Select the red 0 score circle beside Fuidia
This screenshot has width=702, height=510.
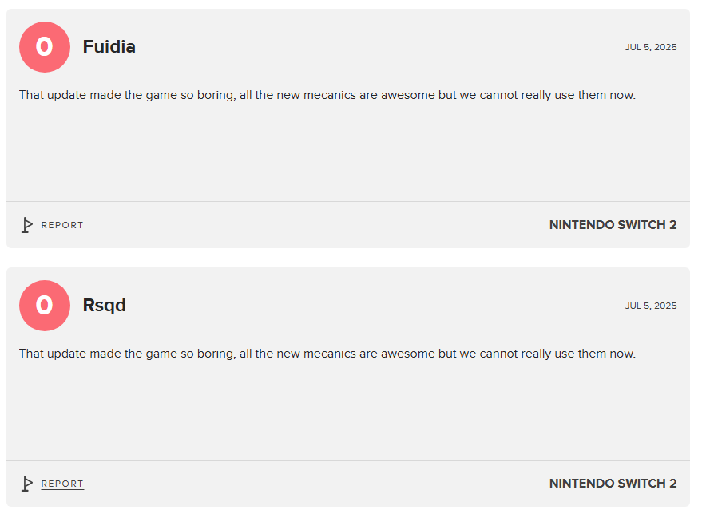(x=45, y=47)
